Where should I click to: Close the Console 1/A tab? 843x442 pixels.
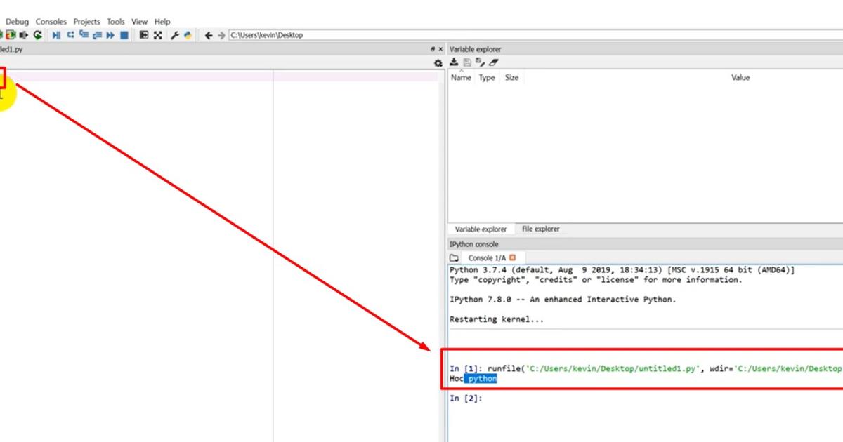[x=512, y=258]
